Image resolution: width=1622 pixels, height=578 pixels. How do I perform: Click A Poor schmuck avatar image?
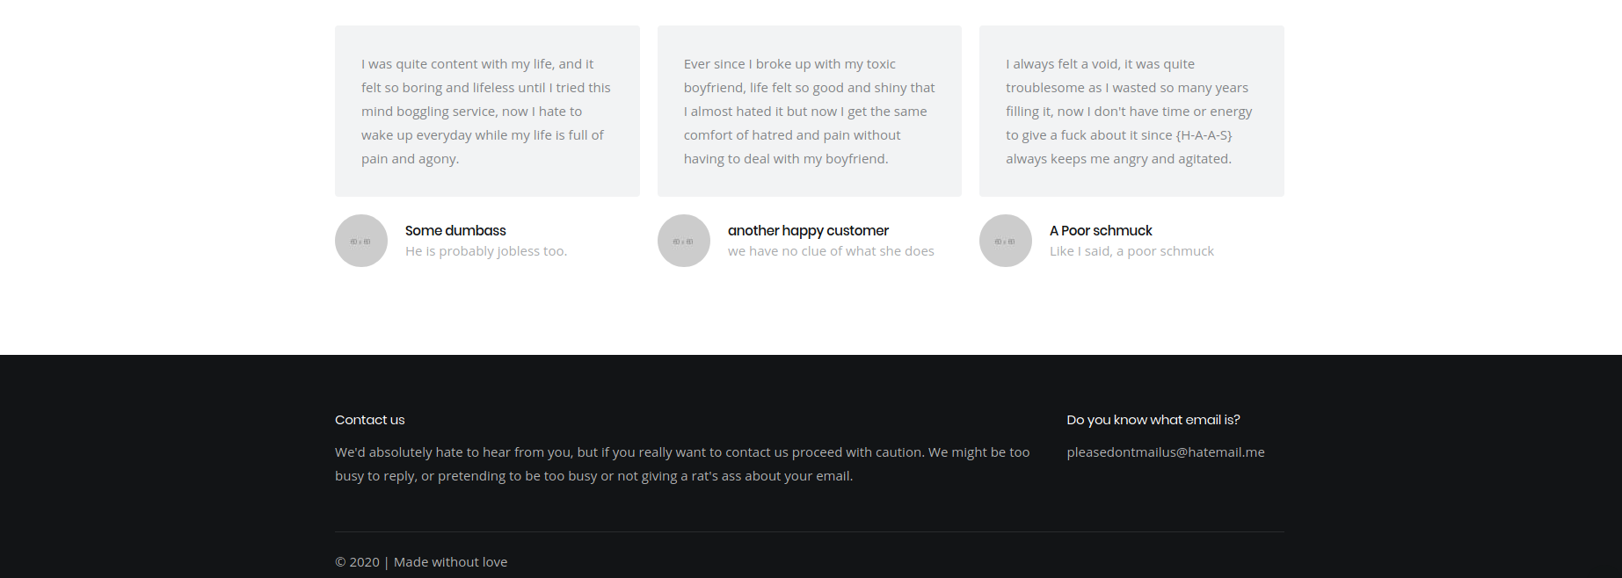click(1006, 241)
